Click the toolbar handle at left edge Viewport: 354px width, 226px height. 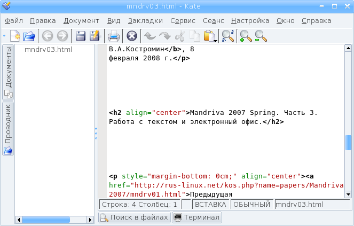(4, 36)
